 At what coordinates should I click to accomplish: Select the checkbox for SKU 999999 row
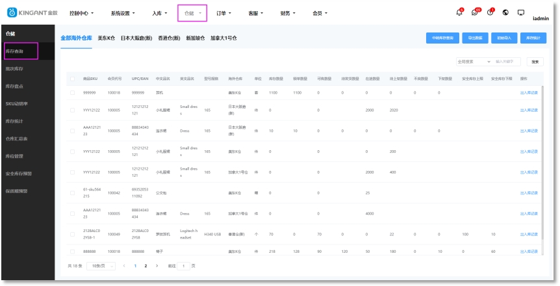point(72,93)
